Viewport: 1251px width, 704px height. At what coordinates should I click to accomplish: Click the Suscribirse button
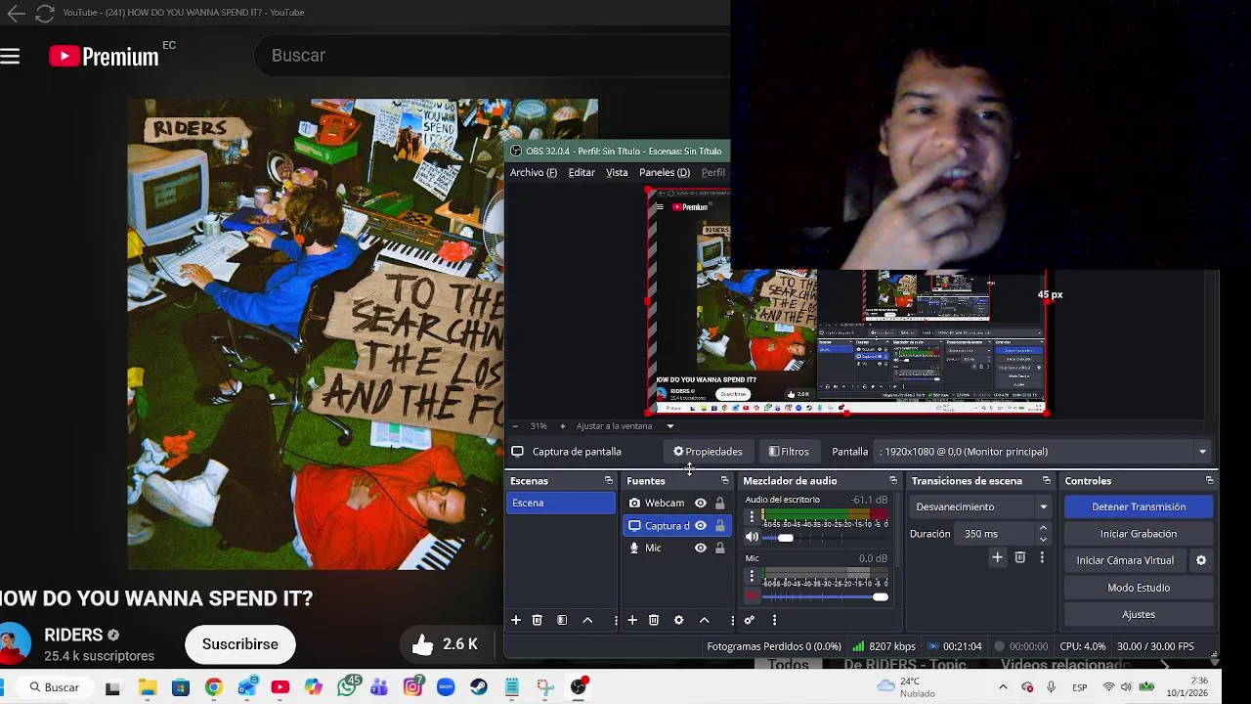[x=240, y=644]
